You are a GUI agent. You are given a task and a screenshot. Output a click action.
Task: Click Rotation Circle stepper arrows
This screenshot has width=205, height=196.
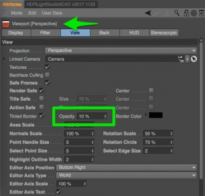coord(171,142)
